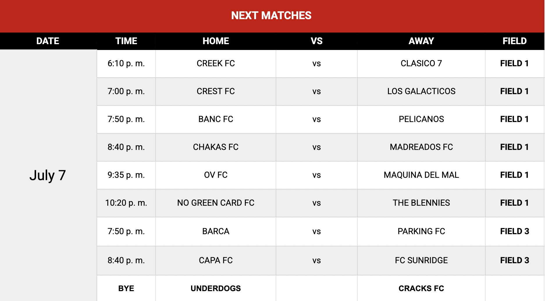This screenshot has width=545, height=301.
Task: Click the LOS GALACTICOS team cell
Action: (x=421, y=92)
